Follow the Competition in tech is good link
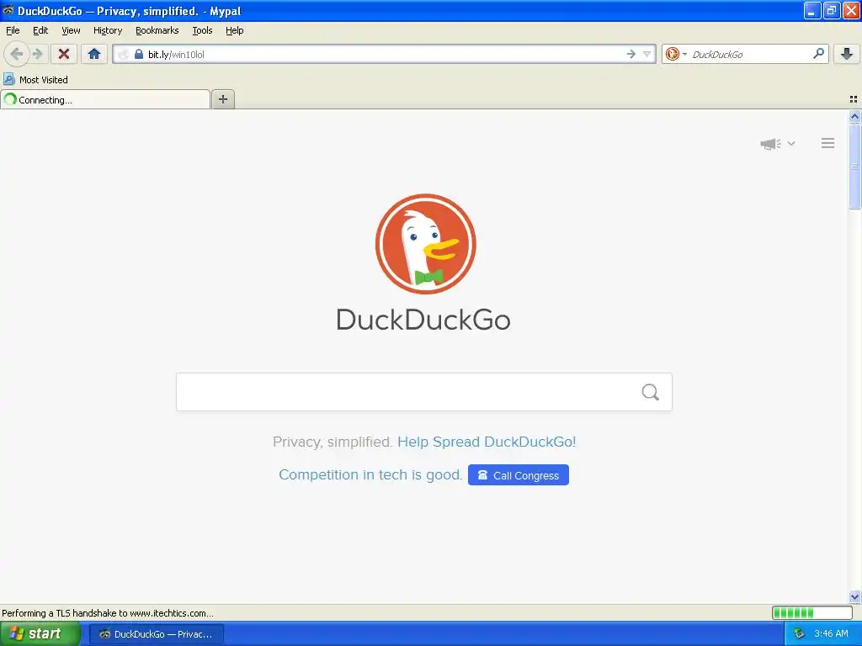This screenshot has width=862, height=646. (370, 474)
